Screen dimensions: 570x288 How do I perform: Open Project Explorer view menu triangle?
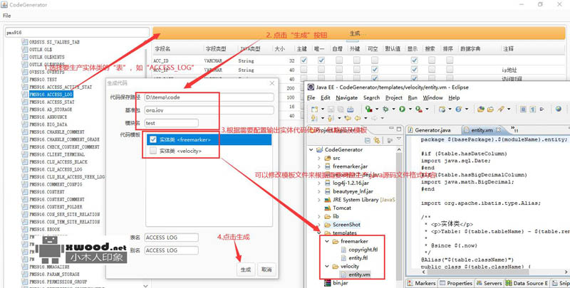coord(399,138)
